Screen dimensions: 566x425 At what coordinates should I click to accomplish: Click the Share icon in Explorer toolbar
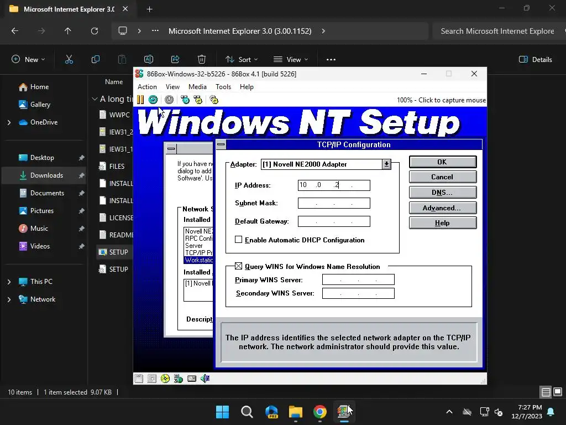[175, 60]
